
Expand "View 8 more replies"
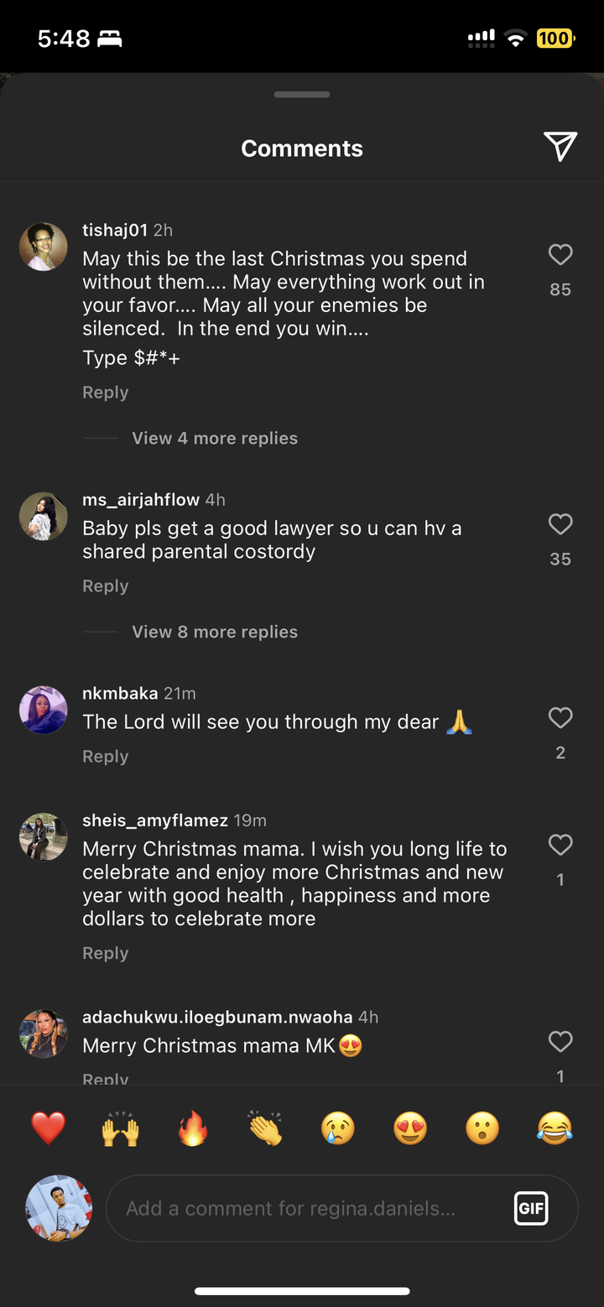[x=214, y=632]
